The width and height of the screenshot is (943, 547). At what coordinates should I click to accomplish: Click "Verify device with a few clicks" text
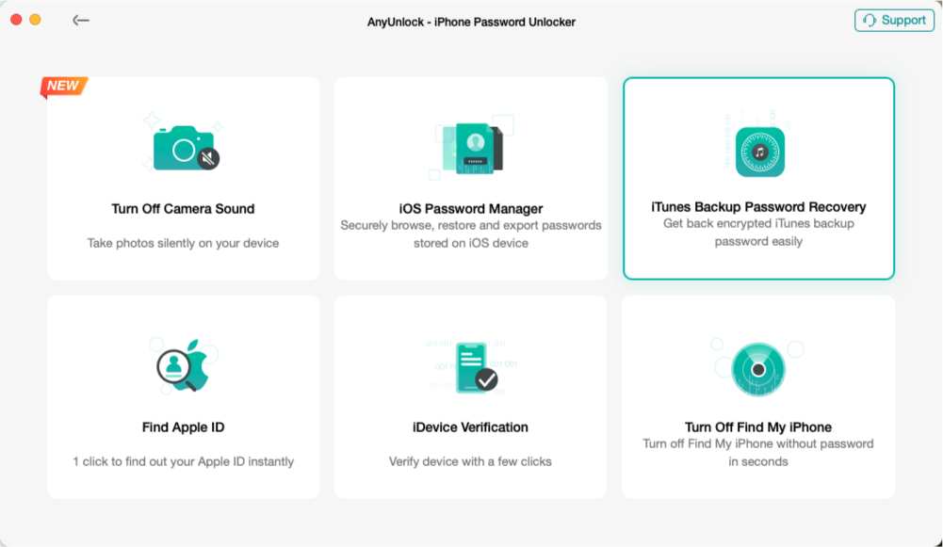470,461
